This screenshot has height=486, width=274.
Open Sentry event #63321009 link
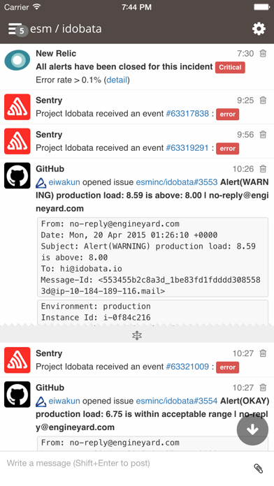(187, 367)
